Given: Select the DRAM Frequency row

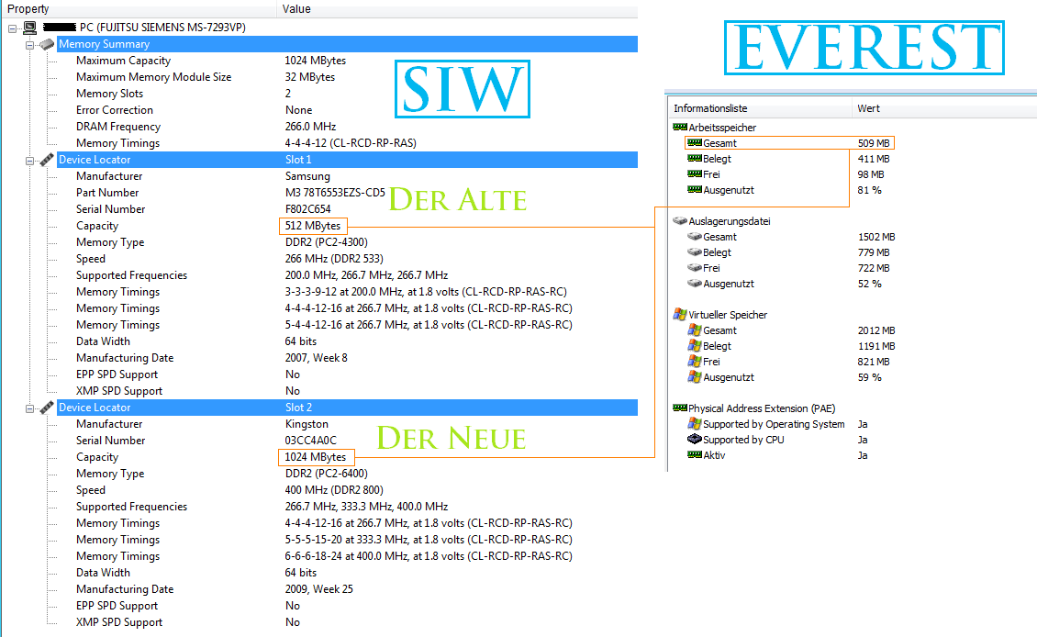Looking at the screenshot, I should pyautogui.click(x=356, y=127).
